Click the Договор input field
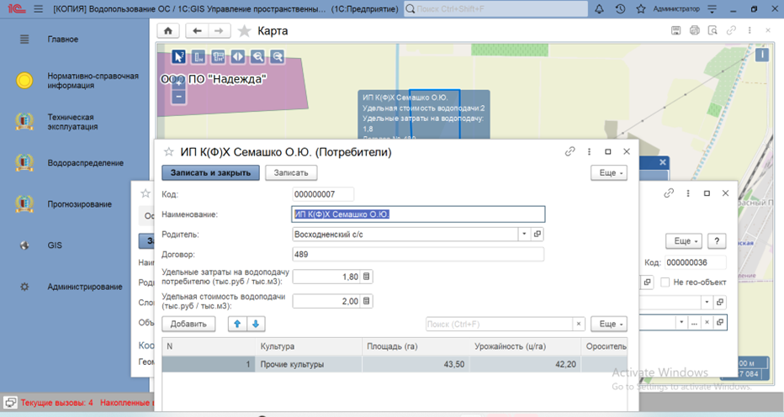This screenshot has height=417, width=784. pyautogui.click(x=417, y=254)
